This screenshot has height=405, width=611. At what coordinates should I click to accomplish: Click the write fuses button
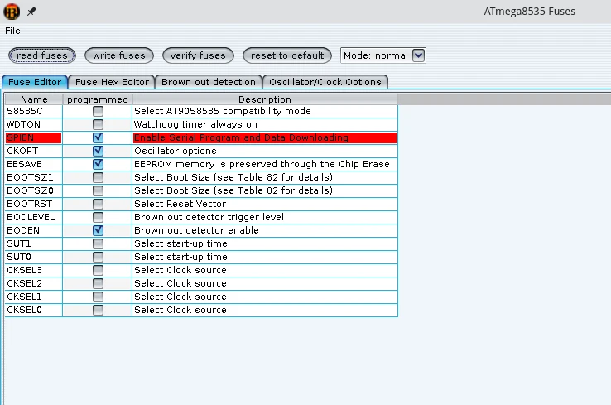[118, 55]
